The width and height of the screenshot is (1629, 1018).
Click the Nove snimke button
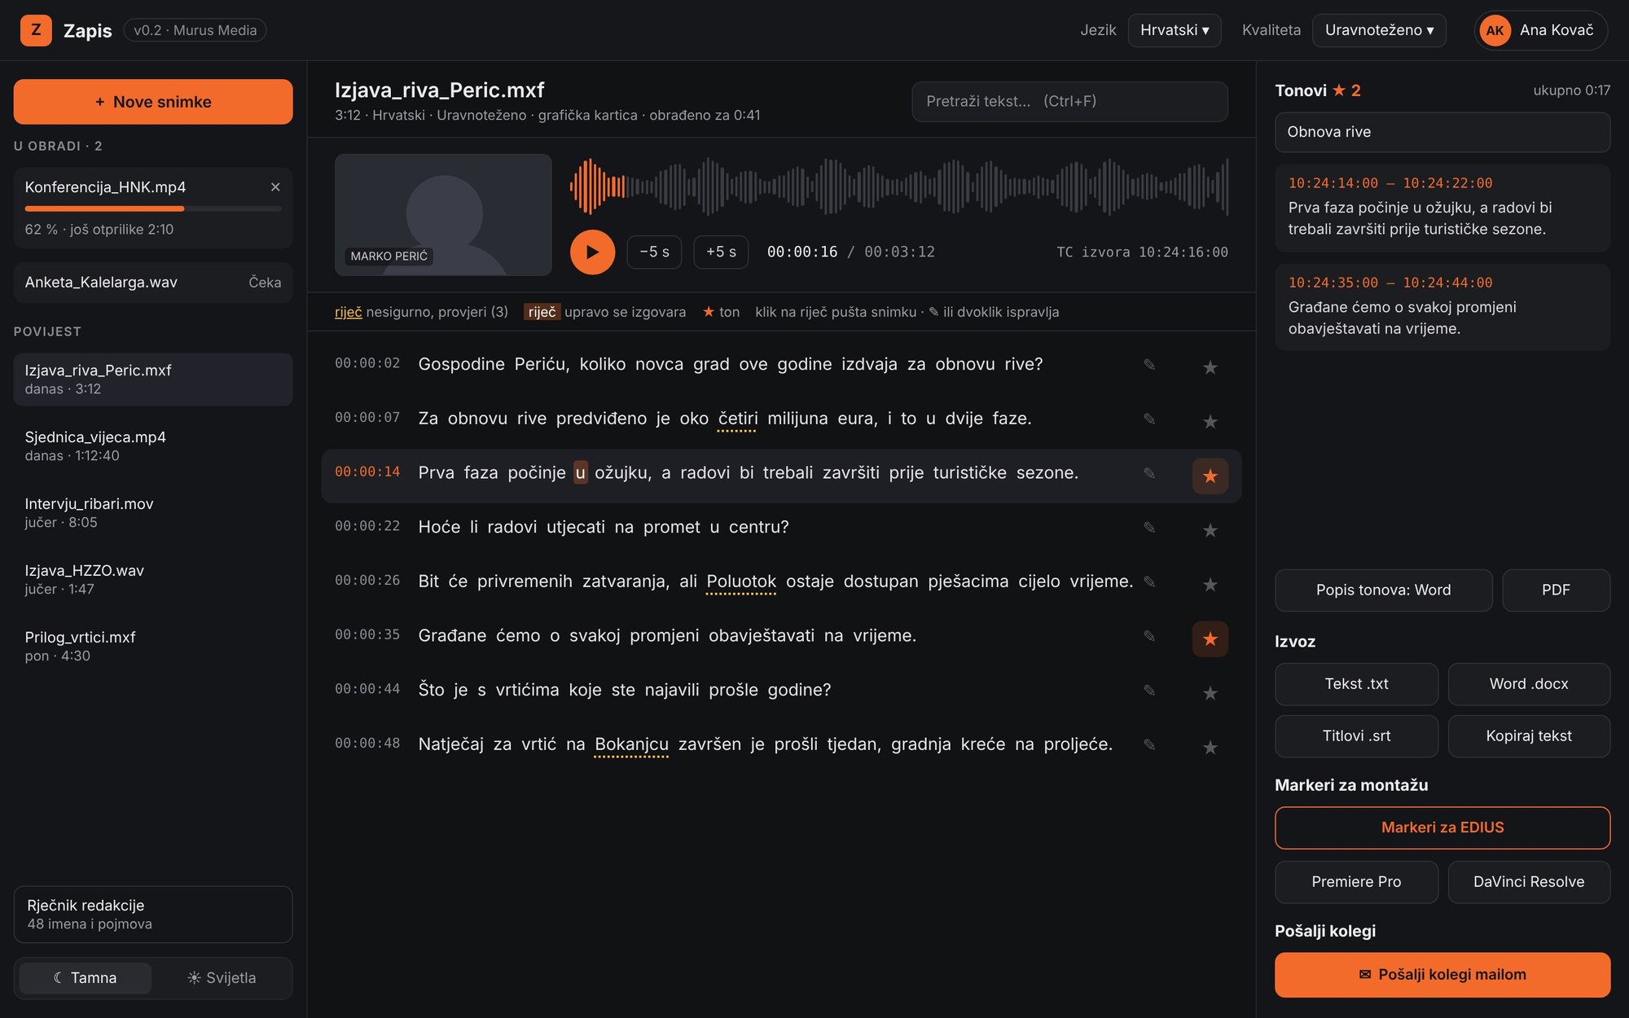(153, 102)
